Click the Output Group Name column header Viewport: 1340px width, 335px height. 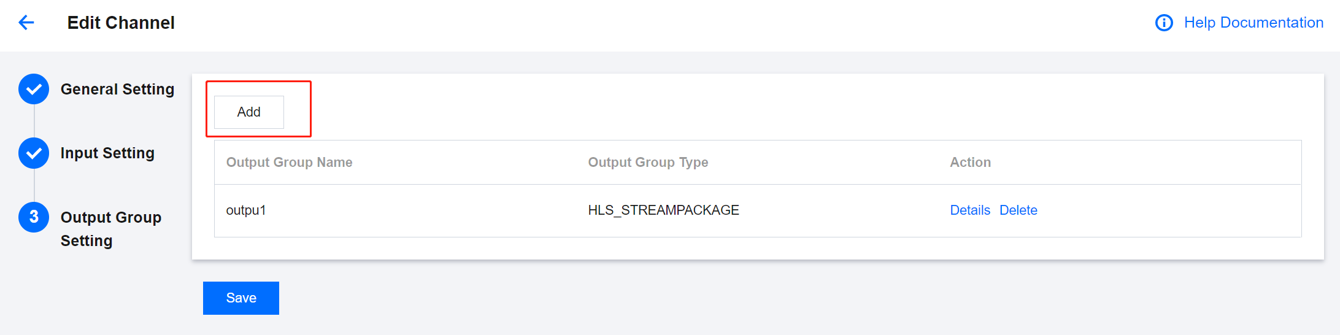[289, 163]
